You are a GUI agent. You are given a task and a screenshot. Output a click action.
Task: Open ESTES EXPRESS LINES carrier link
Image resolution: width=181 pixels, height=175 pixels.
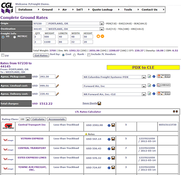tap(32, 157)
